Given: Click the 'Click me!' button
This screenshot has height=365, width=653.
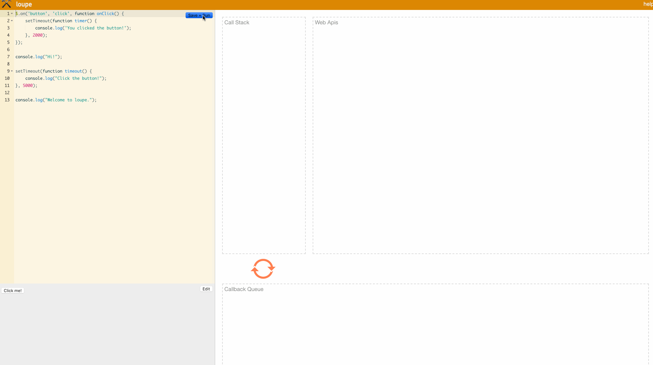Looking at the screenshot, I should click(x=13, y=291).
